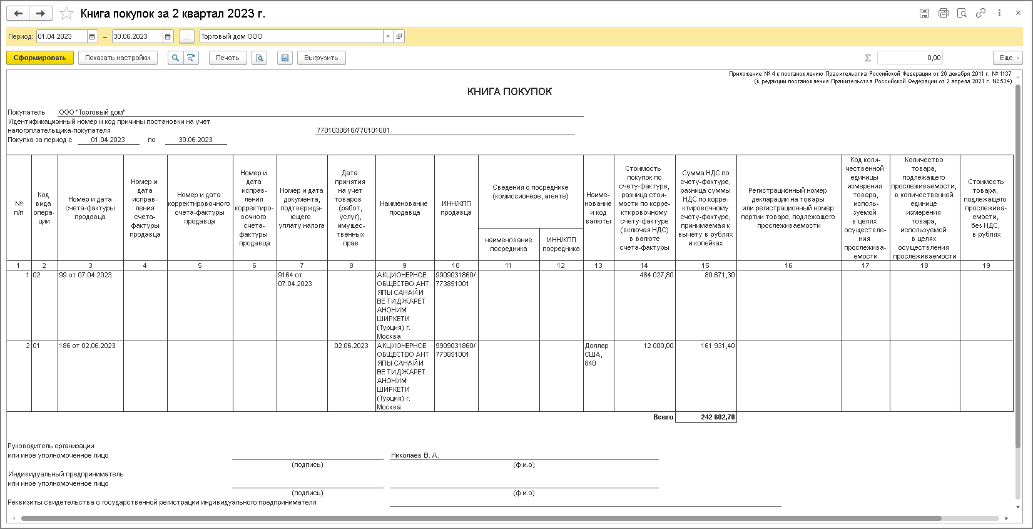Add report to favorites with the star
Image resolution: width=1033 pixels, height=529 pixels.
coord(66,13)
